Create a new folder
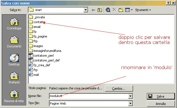177x108 pixels. [121, 10]
